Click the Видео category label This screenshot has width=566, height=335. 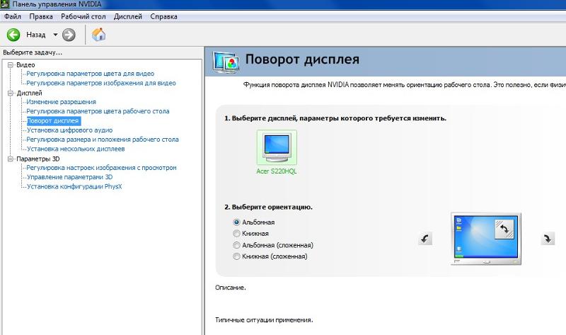[x=25, y=65]
